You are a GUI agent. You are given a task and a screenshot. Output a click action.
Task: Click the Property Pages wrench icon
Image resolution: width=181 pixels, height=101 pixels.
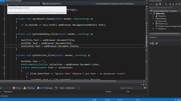click(156, 43)
